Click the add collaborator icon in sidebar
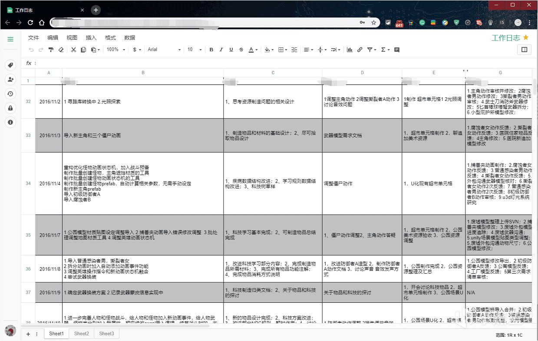Screen dimensions: 538x341 (x=10, y=79)
